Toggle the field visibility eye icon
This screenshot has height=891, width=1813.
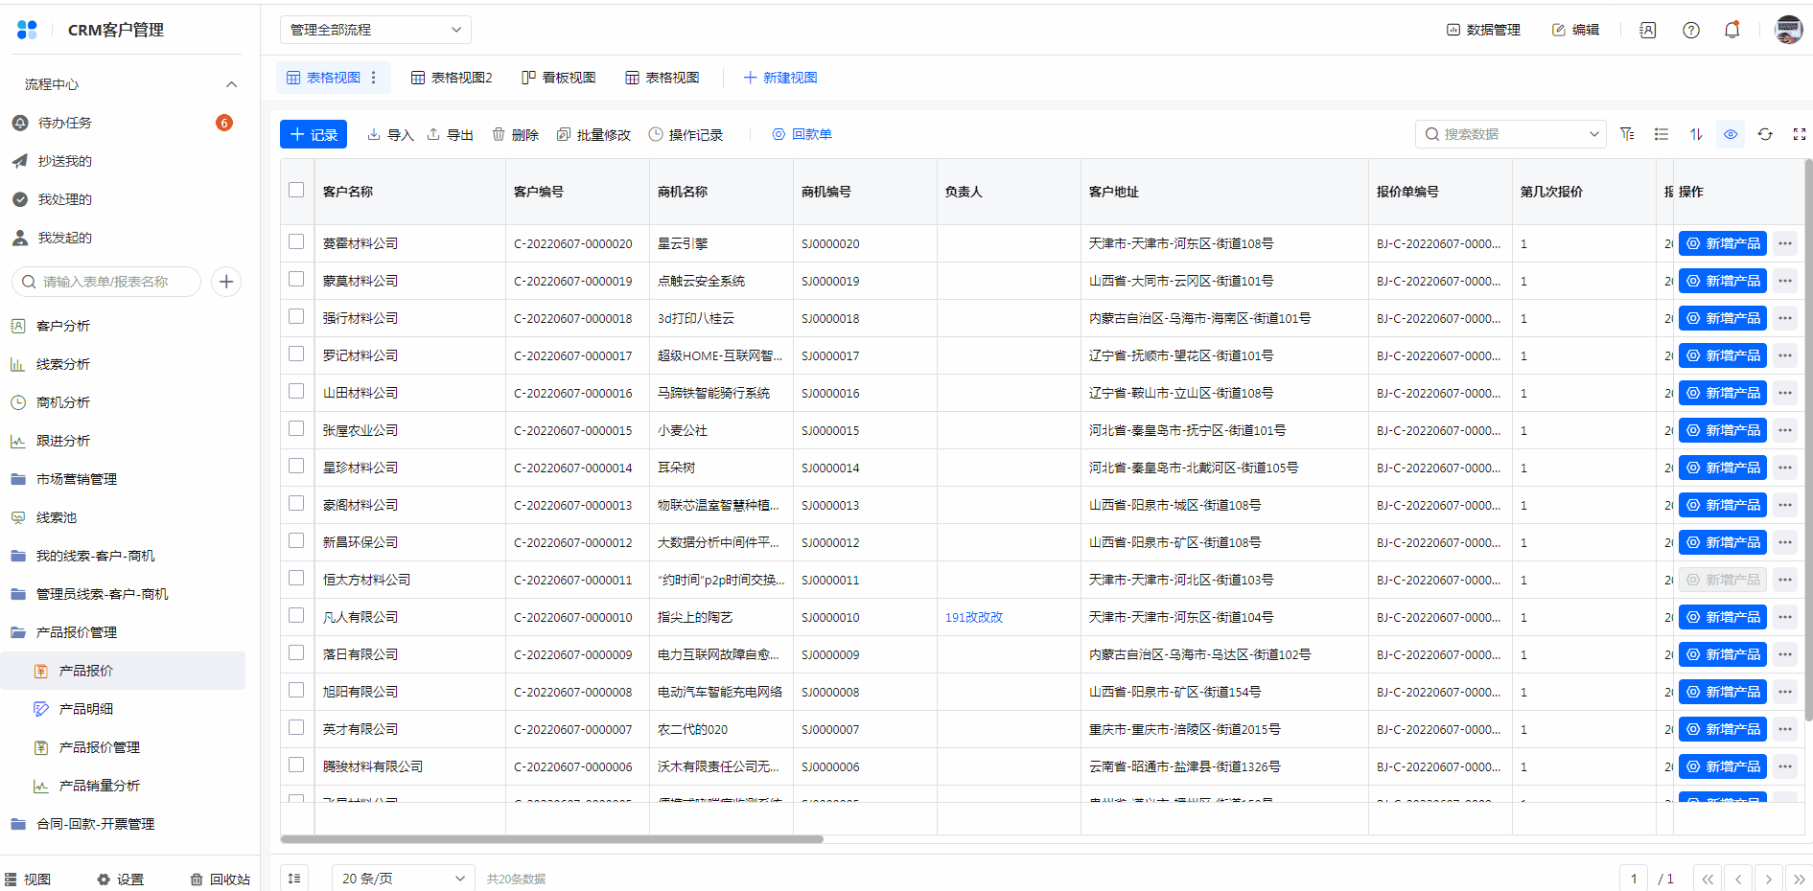click(1731, 134)
